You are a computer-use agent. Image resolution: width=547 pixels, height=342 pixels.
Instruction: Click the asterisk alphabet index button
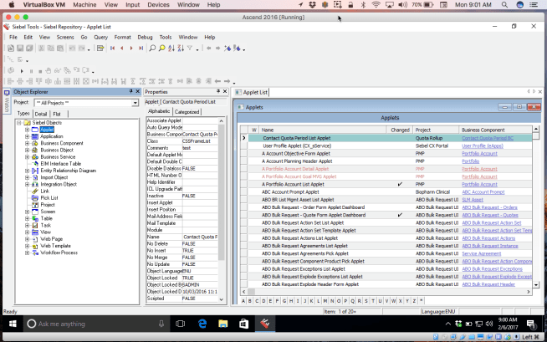[422, 301]
